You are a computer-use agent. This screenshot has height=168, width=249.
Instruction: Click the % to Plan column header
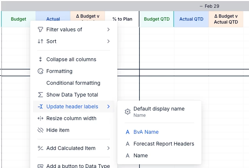click(122, 19)
